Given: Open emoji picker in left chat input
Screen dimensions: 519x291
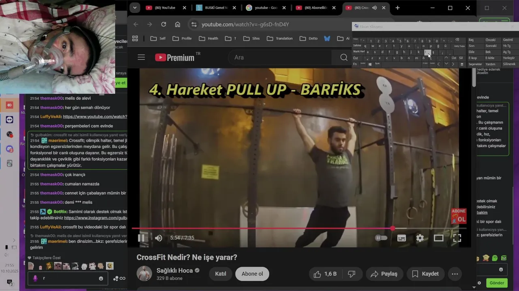Looking at the screenshot, I should point(101,278).
